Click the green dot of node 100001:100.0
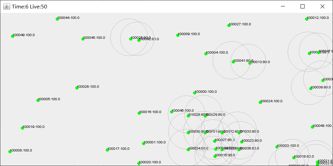This screenshot has height=166, width=333. pyautogui.click(x=143, y=143)
